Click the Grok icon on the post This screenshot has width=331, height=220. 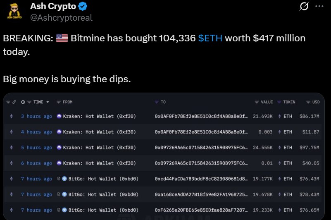304,7
